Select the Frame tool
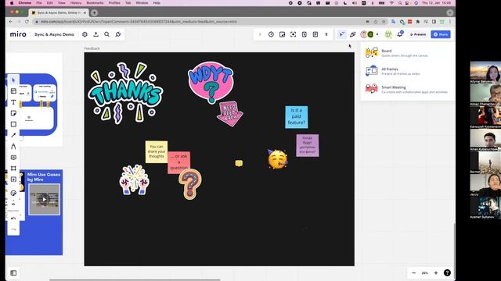Viewport: 501px width, 281px height. pos(13,169)
